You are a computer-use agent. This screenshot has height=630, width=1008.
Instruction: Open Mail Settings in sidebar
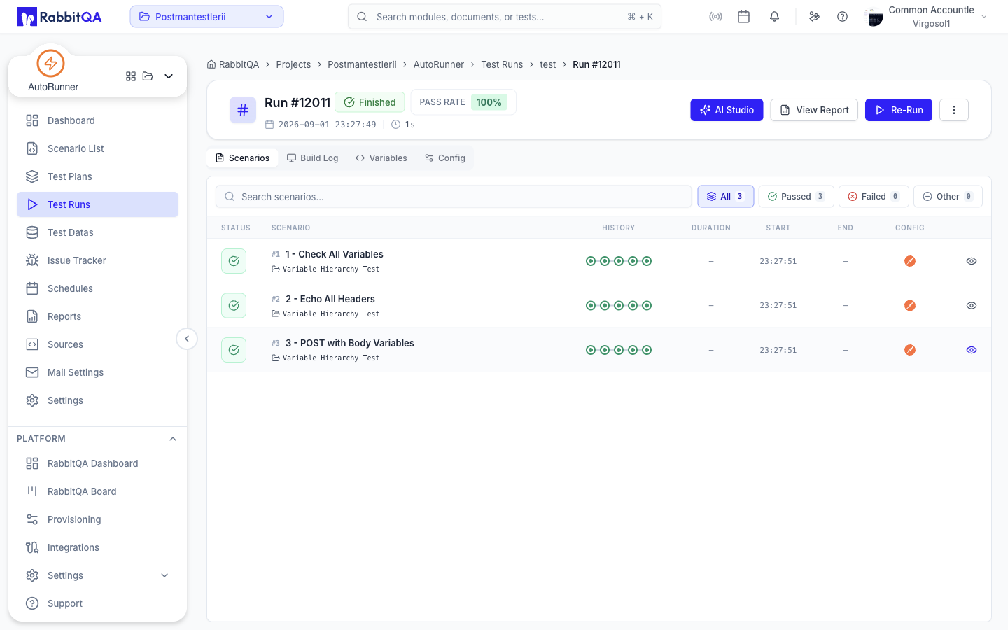pyautogui.click(x=97, y=372)
